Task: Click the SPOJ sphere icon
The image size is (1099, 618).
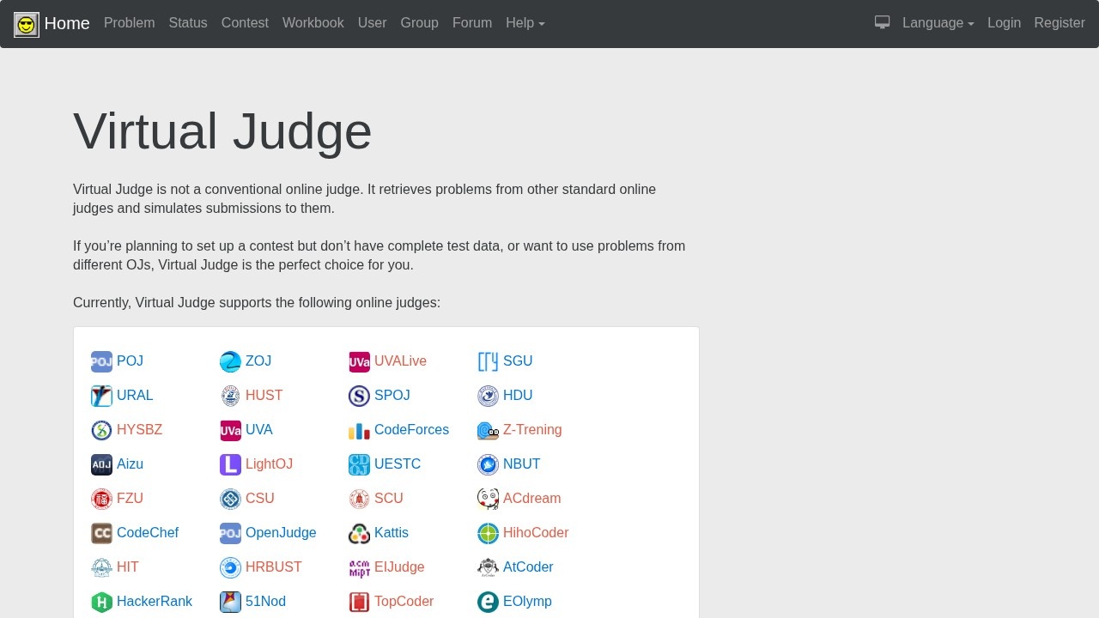Action: tap(359, 396)
